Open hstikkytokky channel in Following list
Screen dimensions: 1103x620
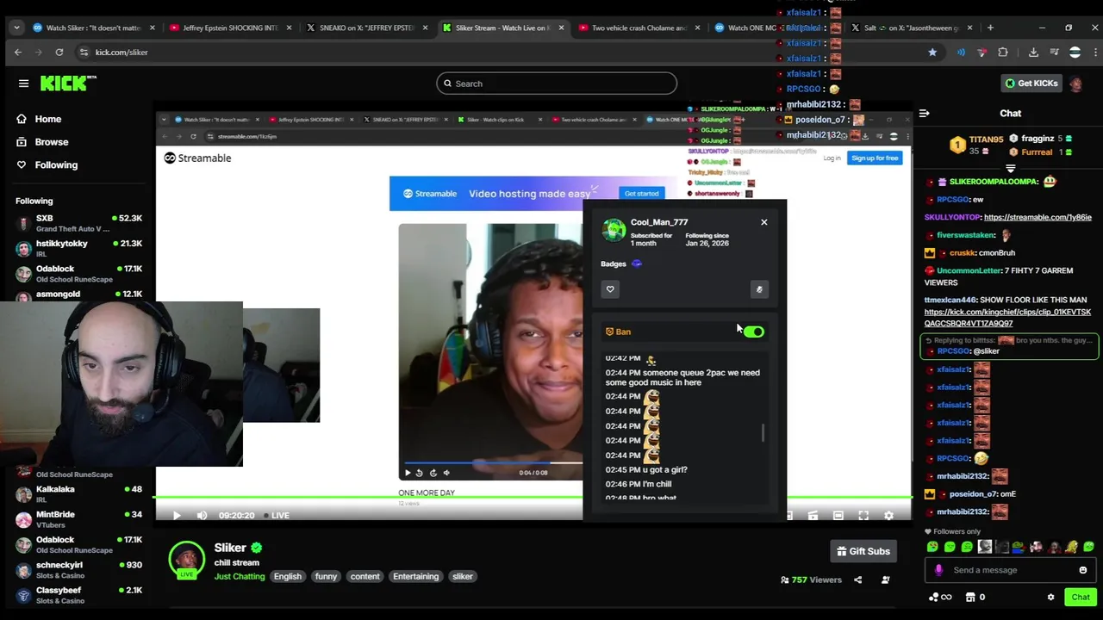pos(79,248)
